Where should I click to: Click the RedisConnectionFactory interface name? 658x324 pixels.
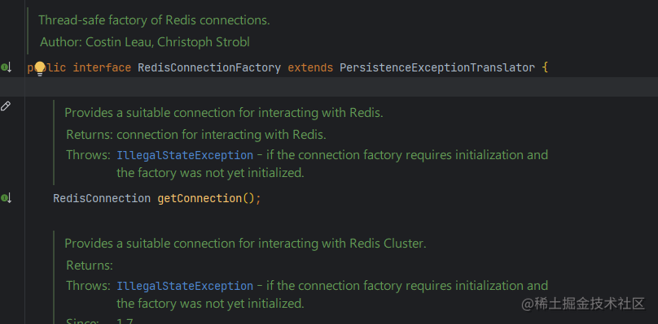click(x=209, y=68)
